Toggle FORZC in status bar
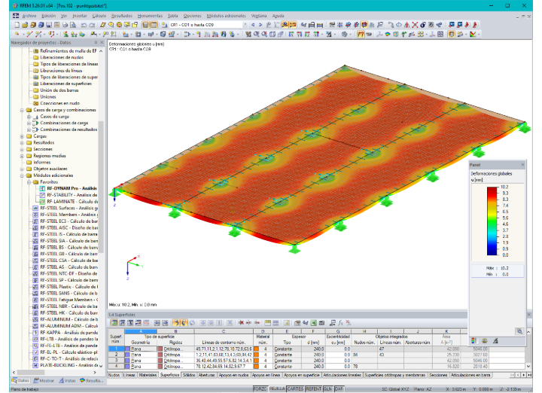 tap(260, 389)
